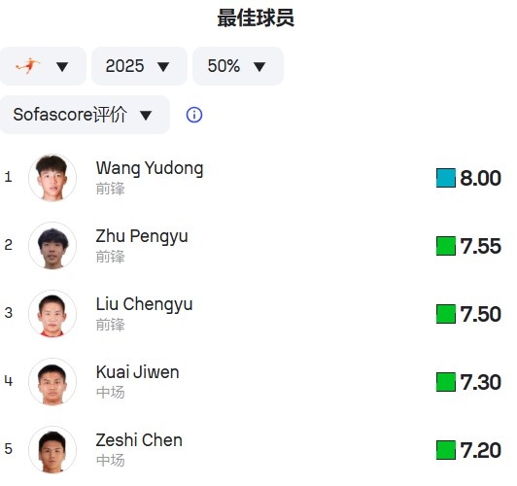Open Zeshi Chen's avatar photo

click(x=52, y=450)
